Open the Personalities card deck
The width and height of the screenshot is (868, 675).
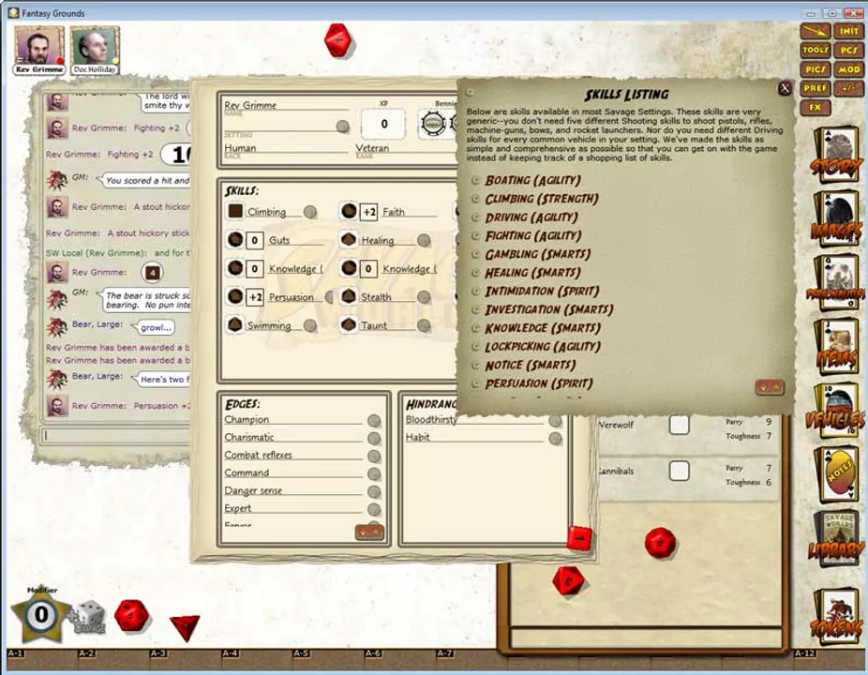[836, 283]
